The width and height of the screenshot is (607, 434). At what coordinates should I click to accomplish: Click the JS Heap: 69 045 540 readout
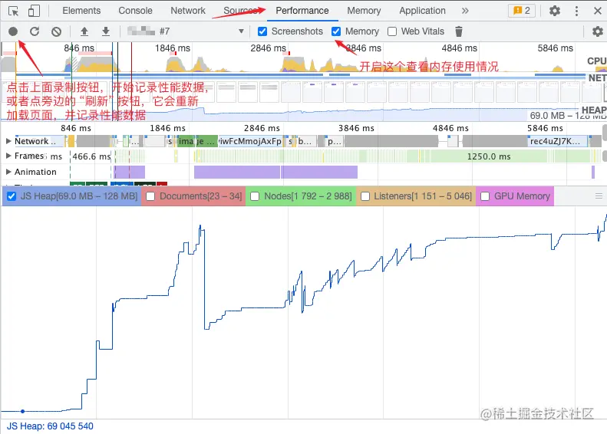(51, 426)
